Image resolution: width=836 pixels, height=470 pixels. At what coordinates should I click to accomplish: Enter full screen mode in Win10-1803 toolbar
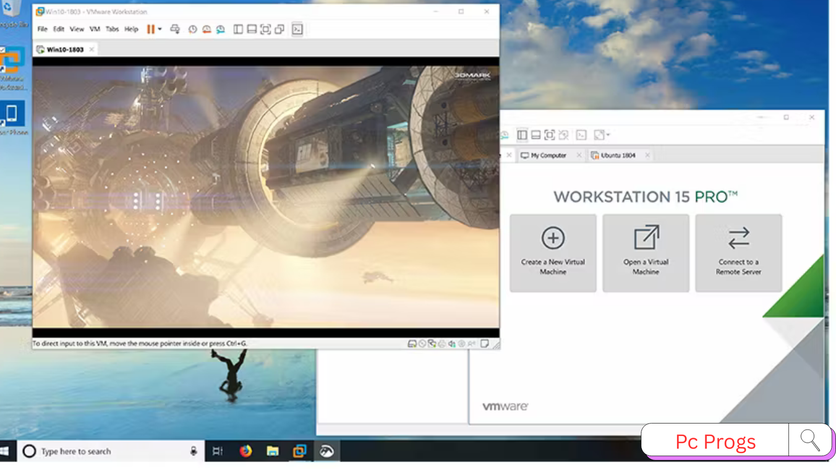pos(265,29)
